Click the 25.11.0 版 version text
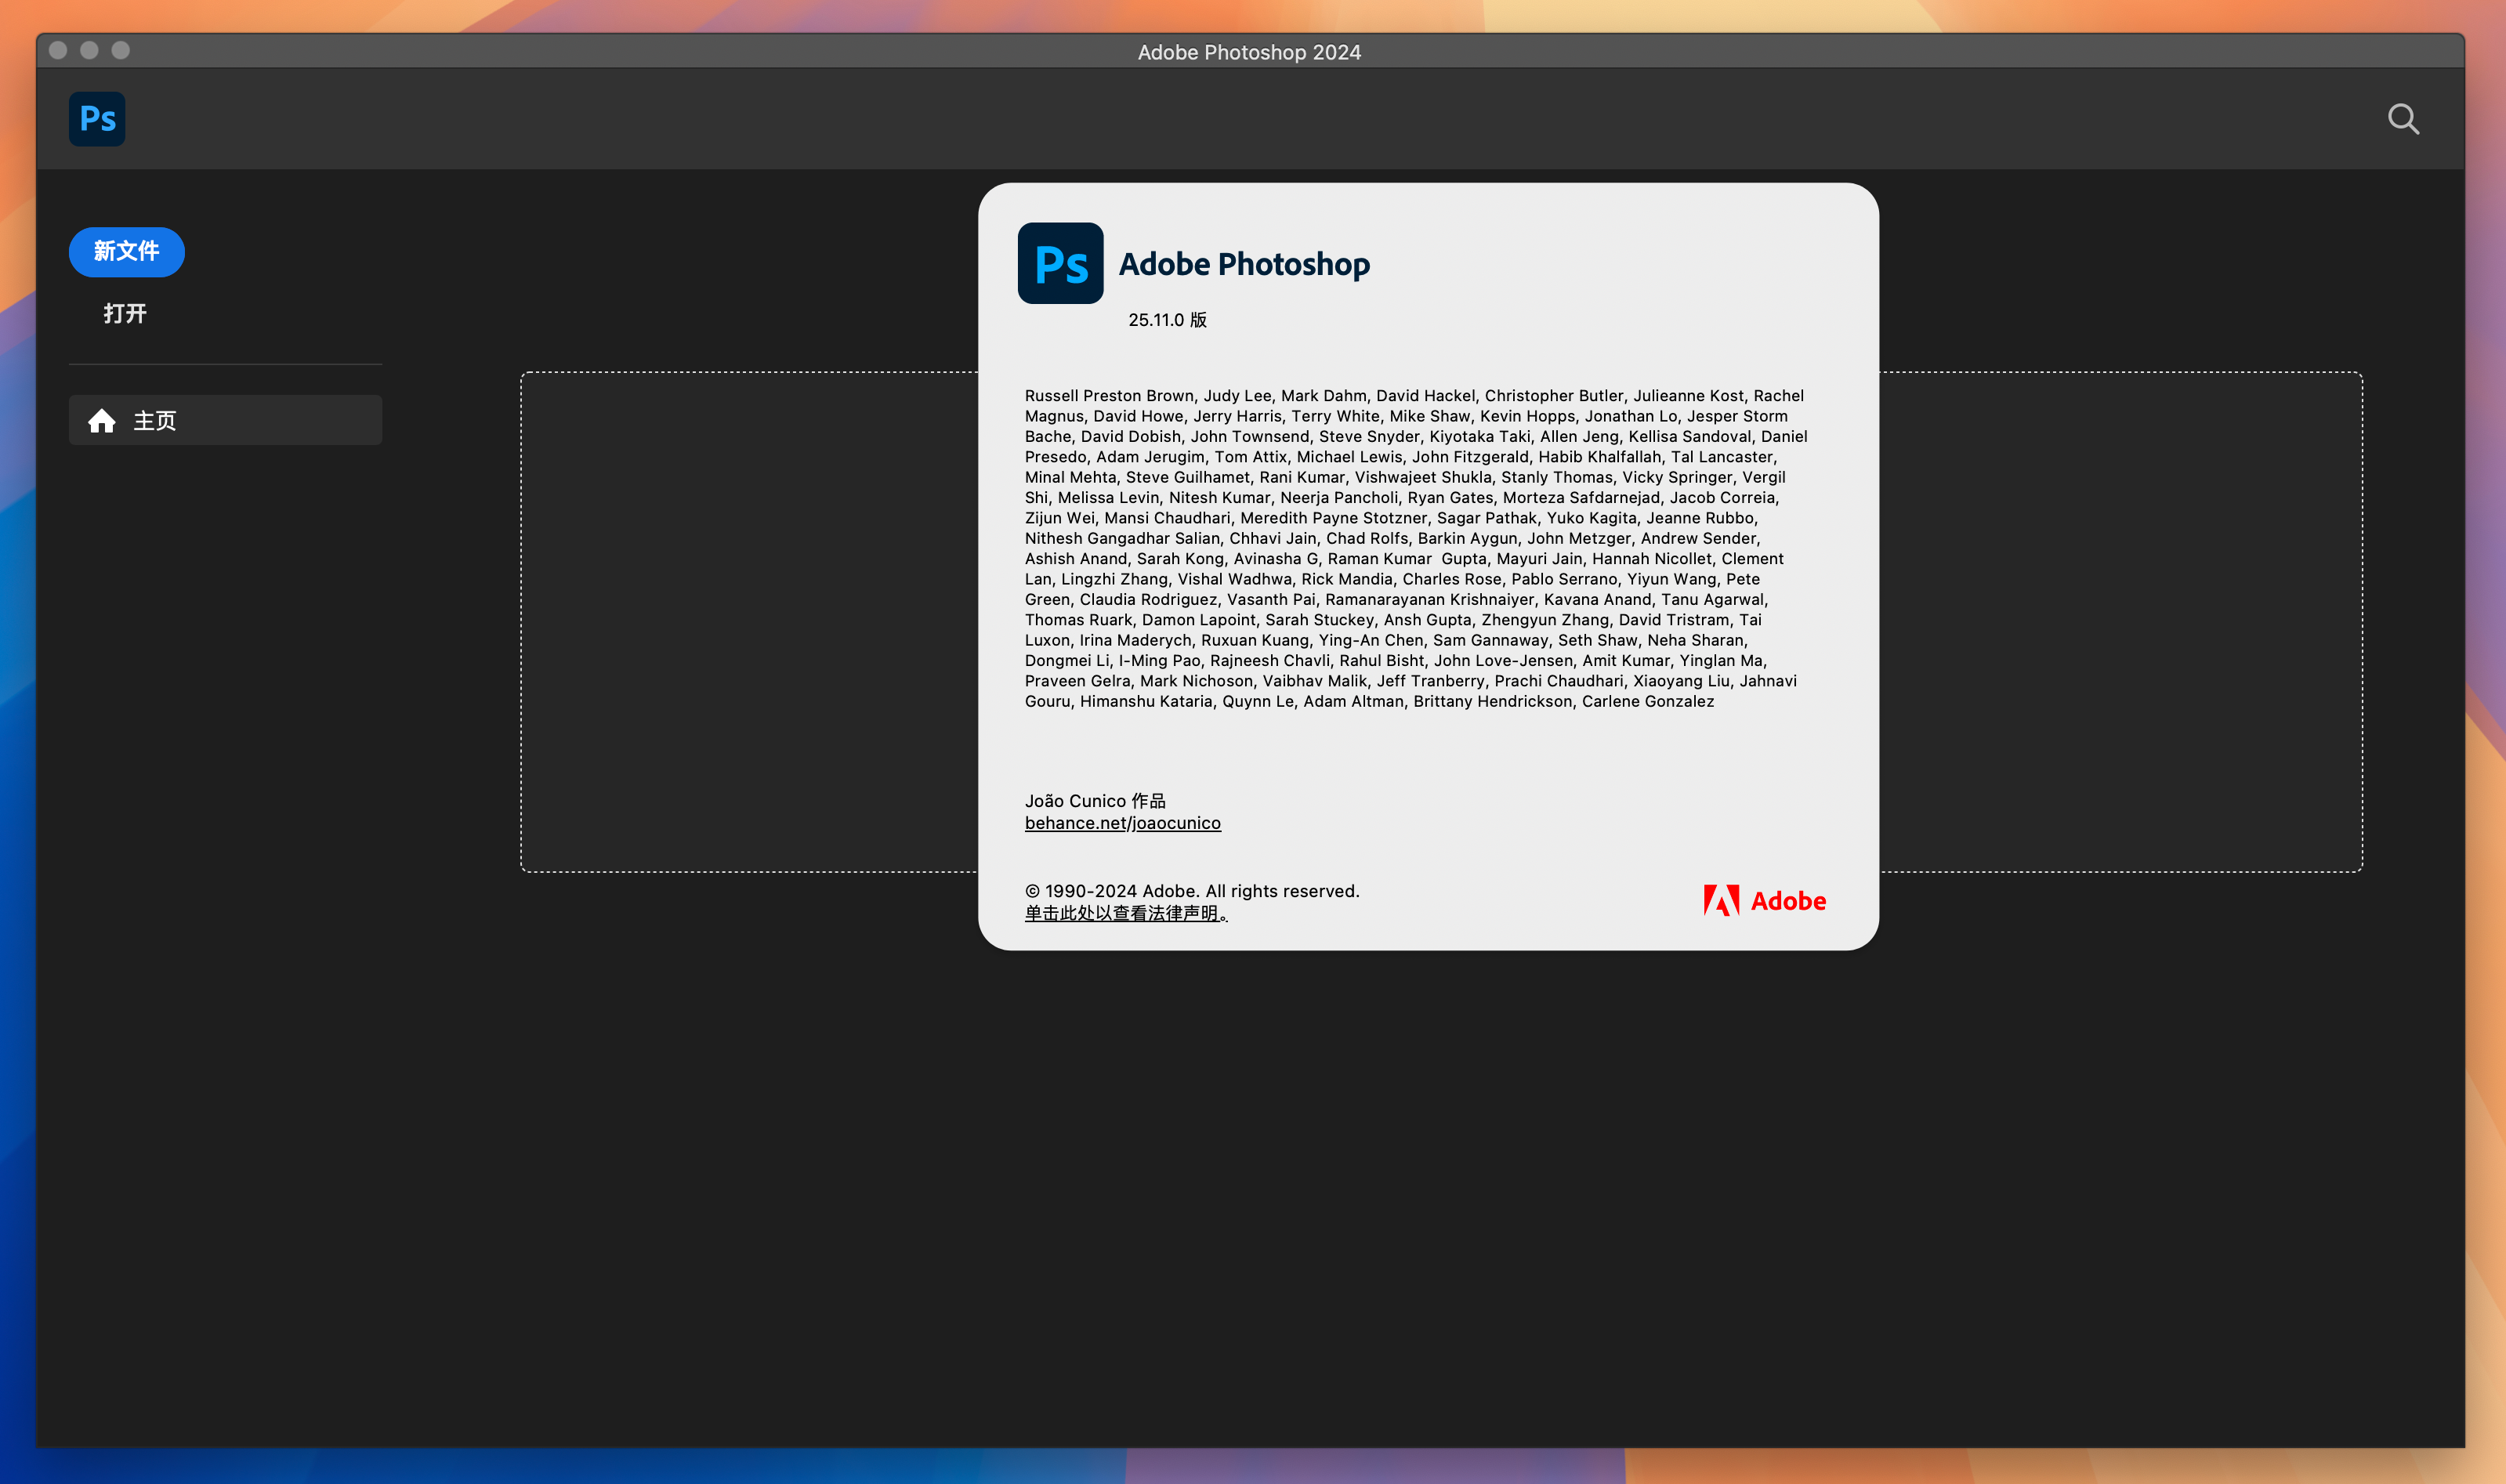Image resolution: width=2506 pixels, height=1484 pixels. (1167, 320)
